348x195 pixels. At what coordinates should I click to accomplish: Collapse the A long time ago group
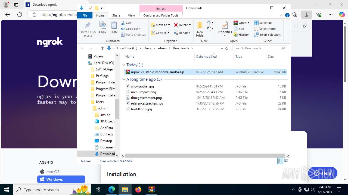pos(124,79)
